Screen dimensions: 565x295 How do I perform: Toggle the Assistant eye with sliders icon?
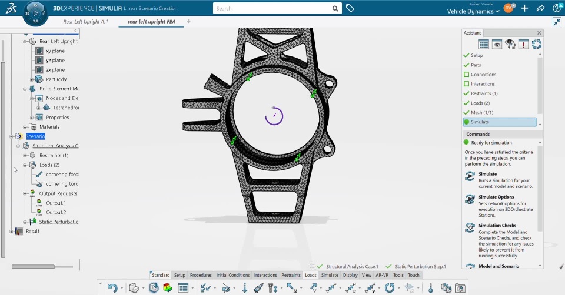coord(510,44)
